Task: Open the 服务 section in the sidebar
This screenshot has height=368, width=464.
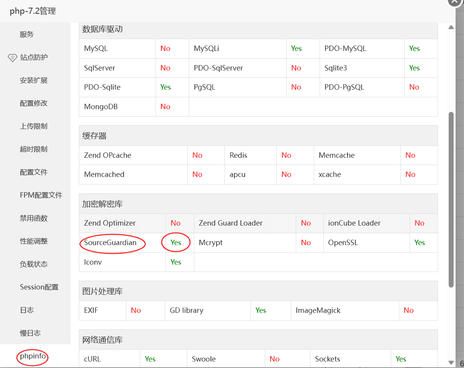Action: 27,34
